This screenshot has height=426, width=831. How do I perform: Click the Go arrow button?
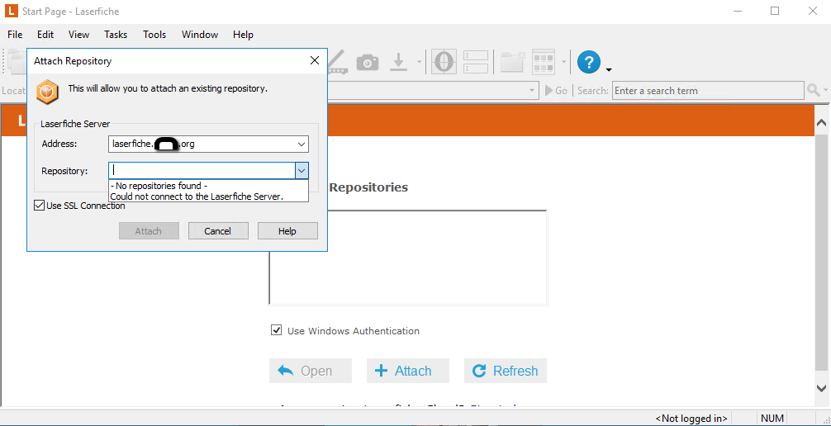coord(556,91)
